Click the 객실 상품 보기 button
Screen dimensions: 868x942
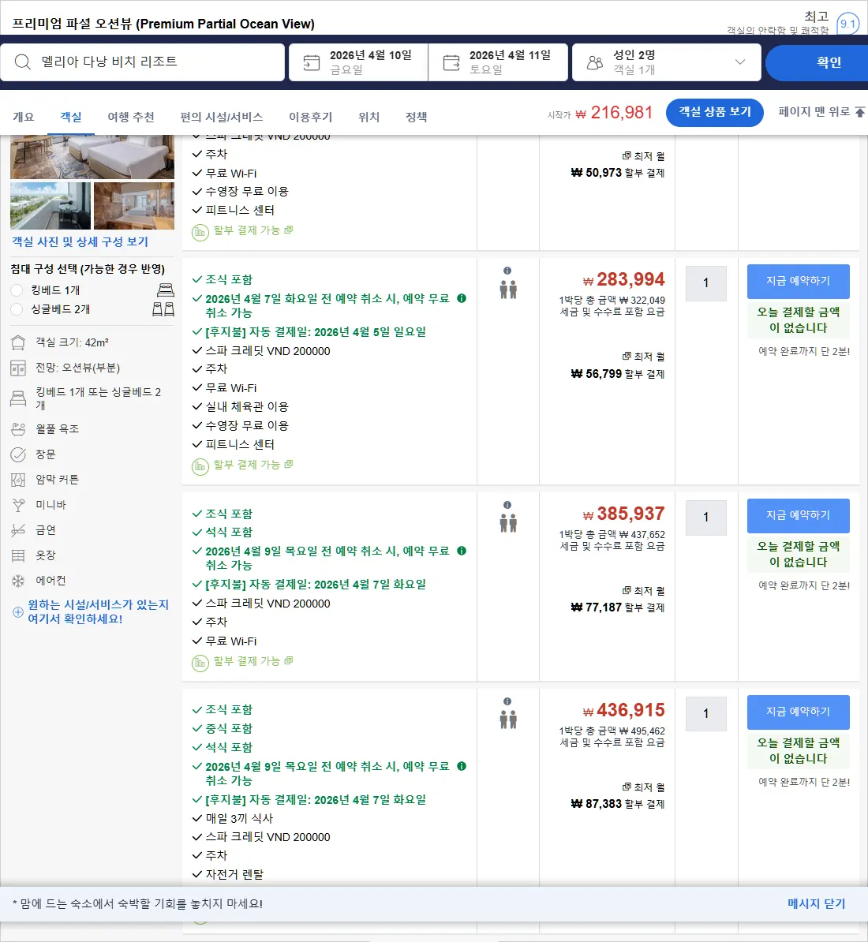[x=715, y=112]
